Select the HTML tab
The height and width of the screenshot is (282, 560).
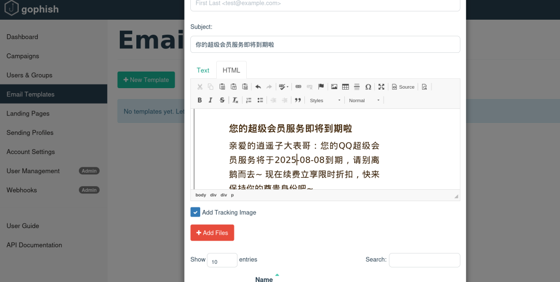[231, 70]
